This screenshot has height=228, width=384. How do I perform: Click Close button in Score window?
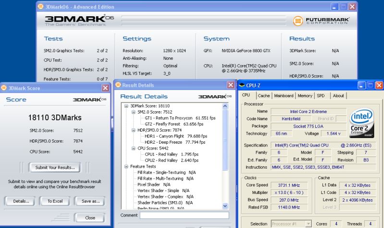tap(90, 218)
